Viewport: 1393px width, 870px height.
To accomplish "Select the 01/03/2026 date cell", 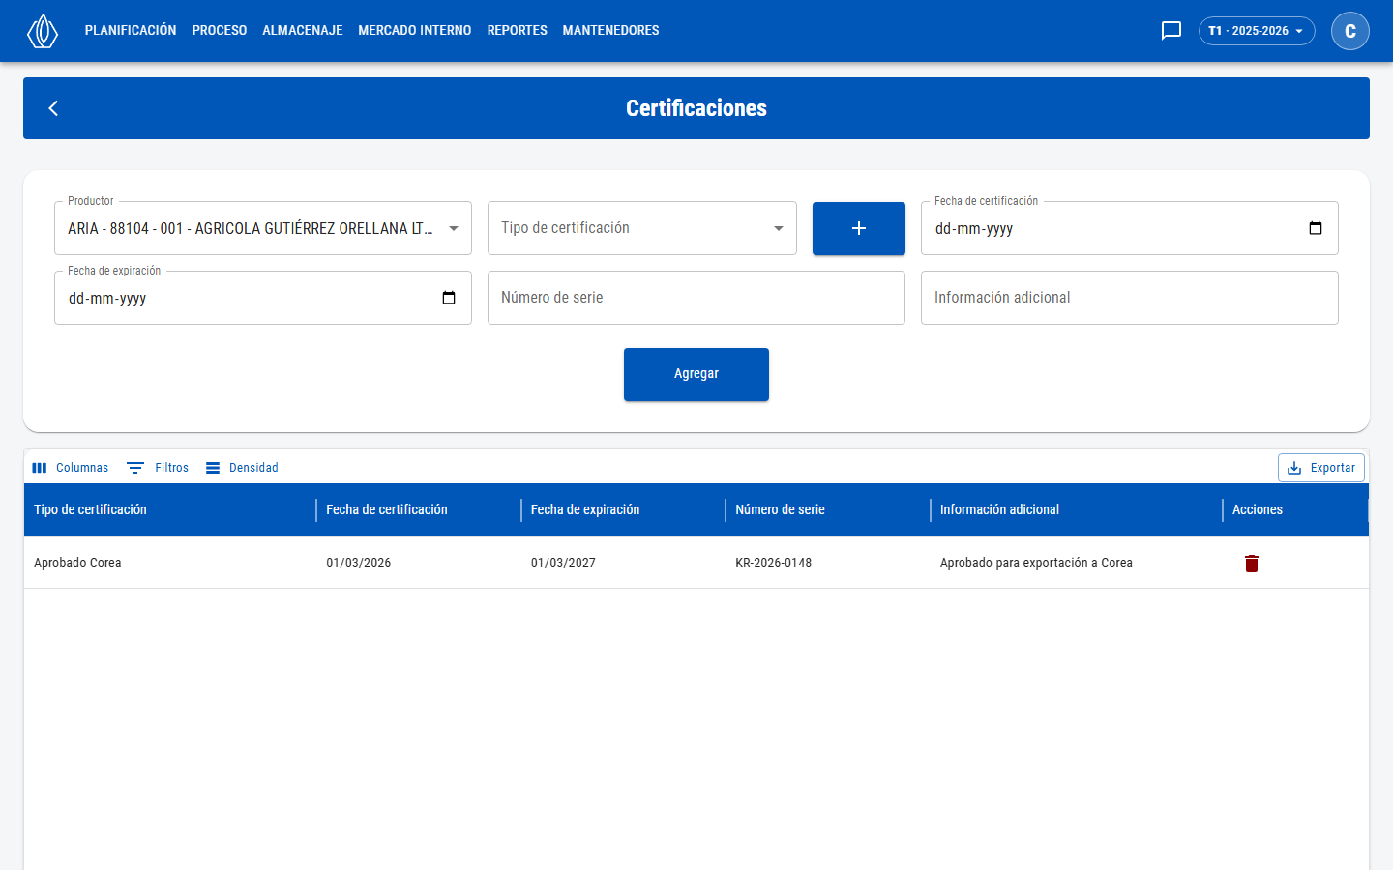I will [419, 563].
